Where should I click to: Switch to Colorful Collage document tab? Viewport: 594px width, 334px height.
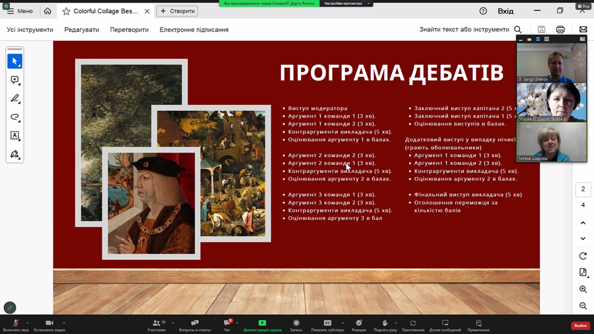[106, 11]
